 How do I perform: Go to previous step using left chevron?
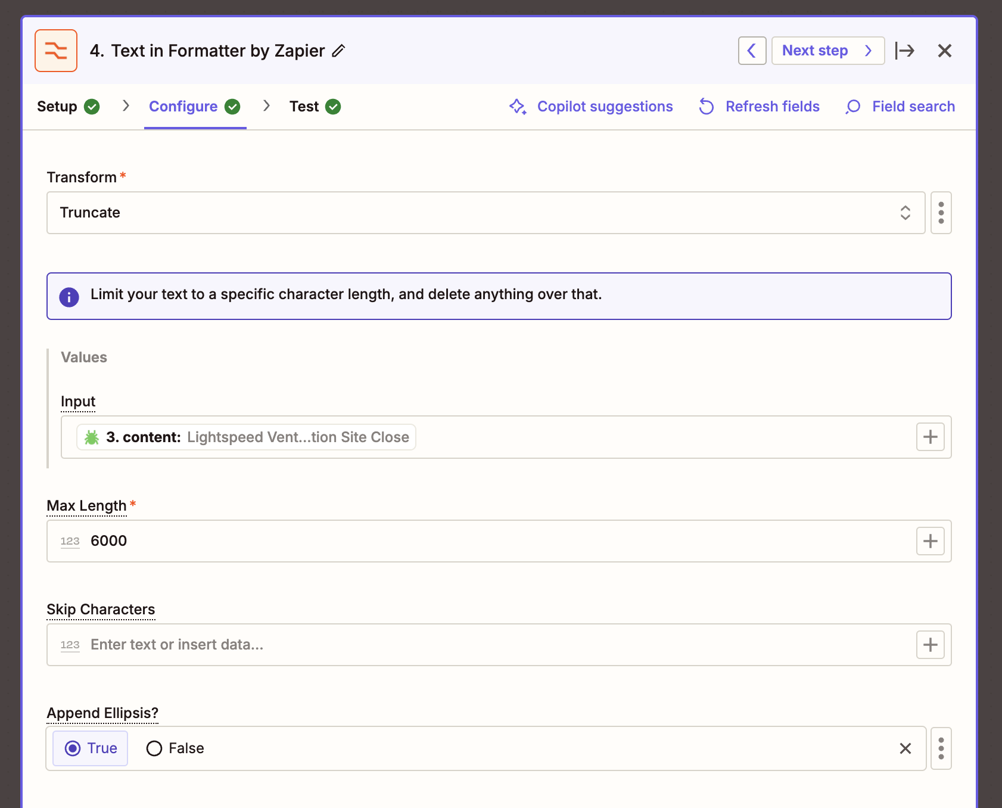[752, 51]
